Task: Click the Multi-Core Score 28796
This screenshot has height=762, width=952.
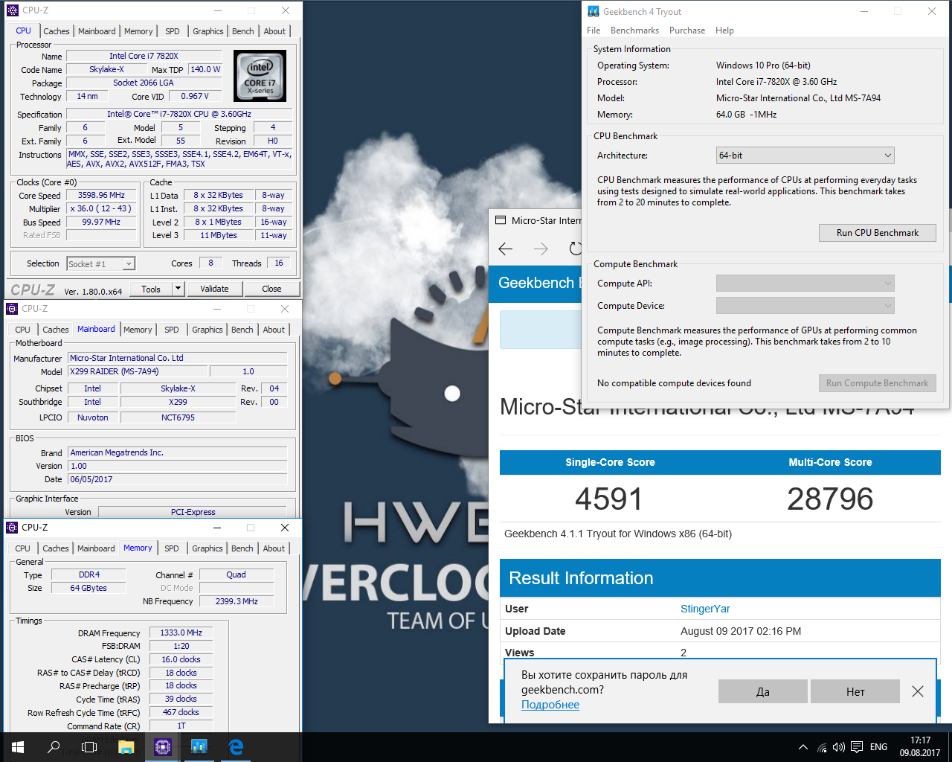Action: coord(830,499)
